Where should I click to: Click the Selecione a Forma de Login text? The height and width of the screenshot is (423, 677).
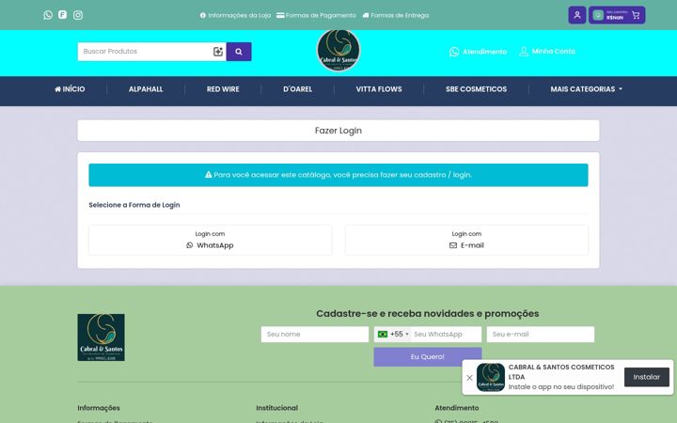click(x=134, y=205)
